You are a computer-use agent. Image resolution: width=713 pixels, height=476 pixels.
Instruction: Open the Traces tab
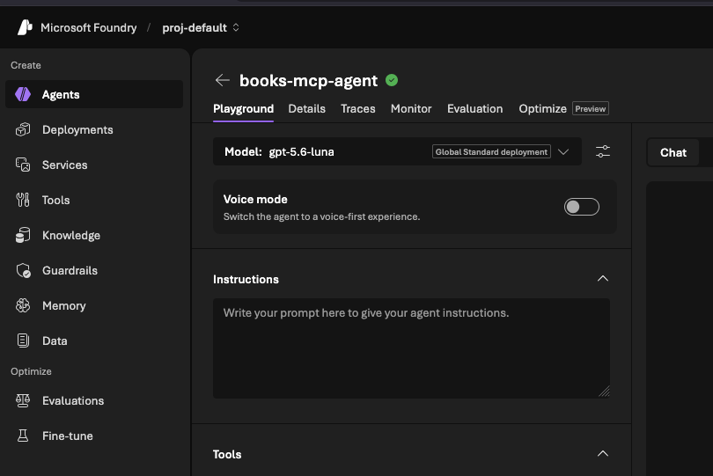358,108
